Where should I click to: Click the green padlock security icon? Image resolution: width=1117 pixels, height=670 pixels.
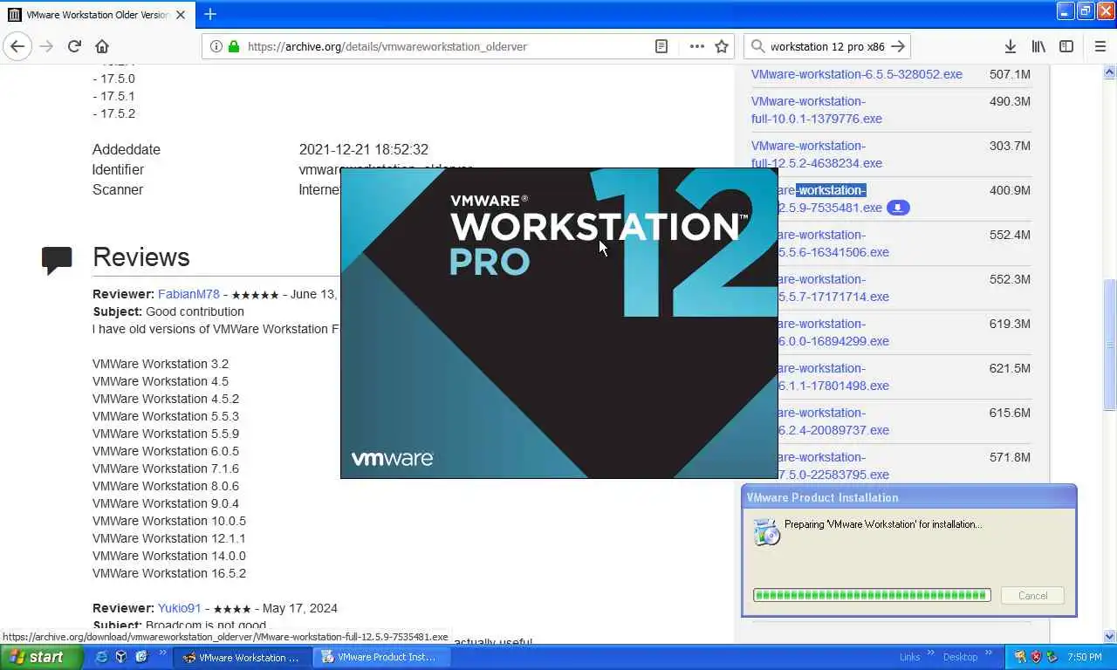coord(233,46)
